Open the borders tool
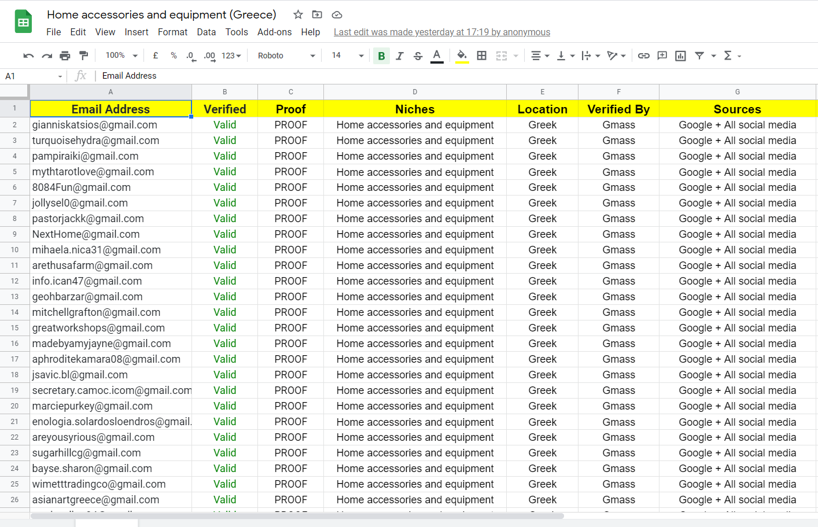Viewport: 818px width, 527px height. pos(482,56)
